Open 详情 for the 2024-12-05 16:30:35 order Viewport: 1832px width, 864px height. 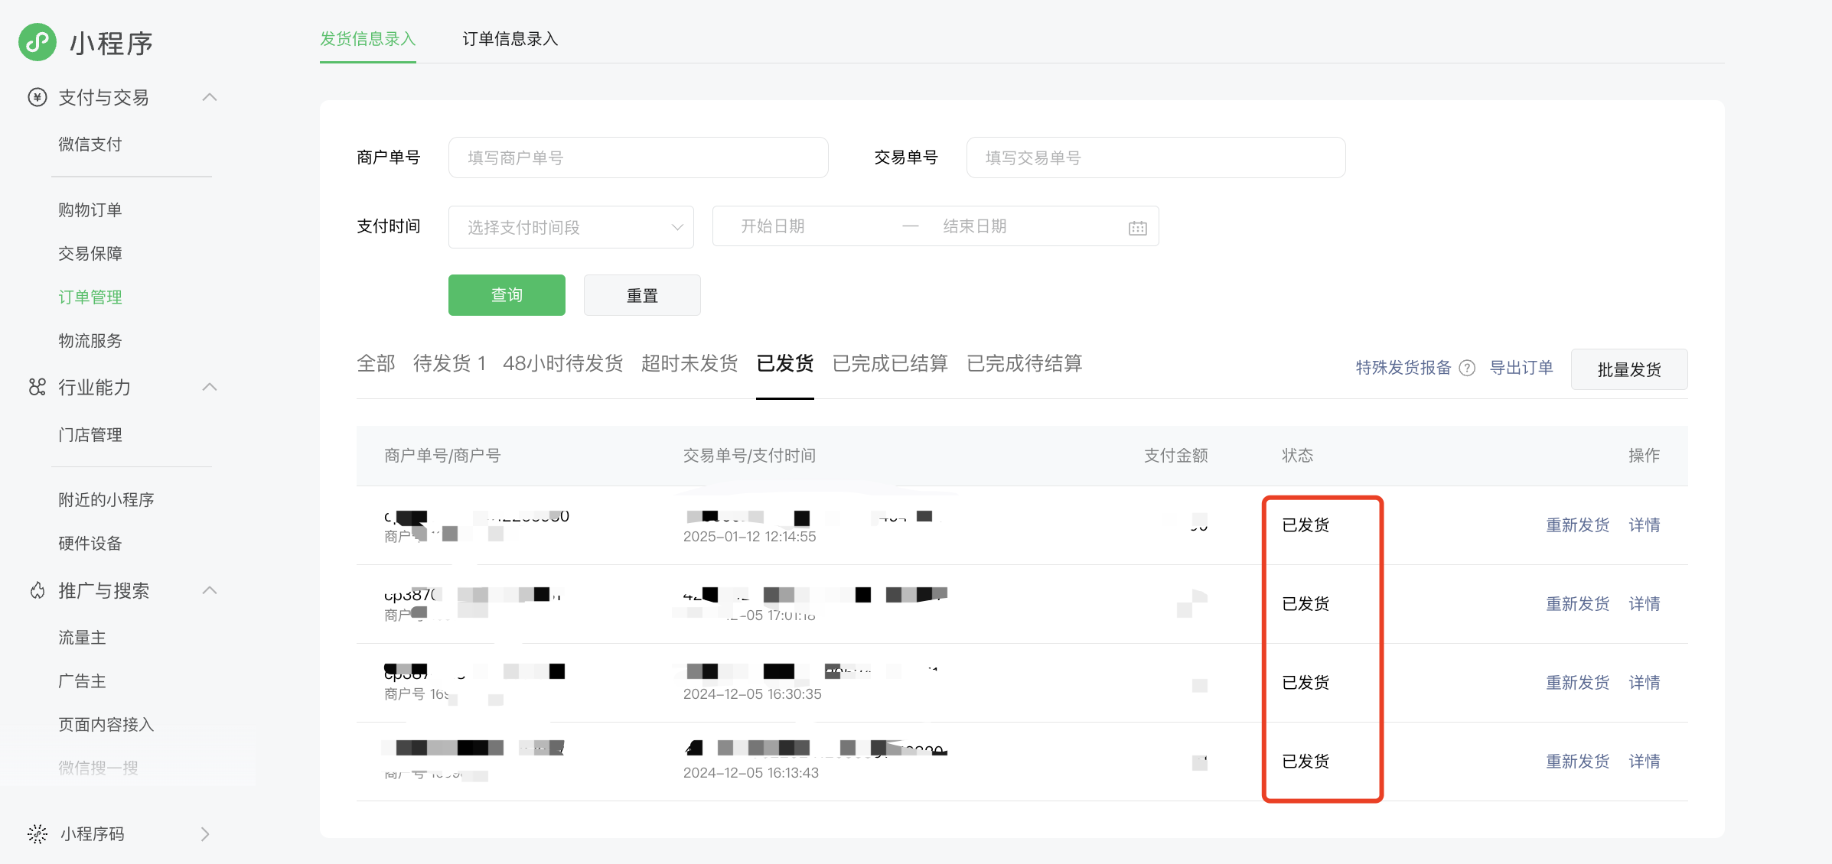[1644, 683]
